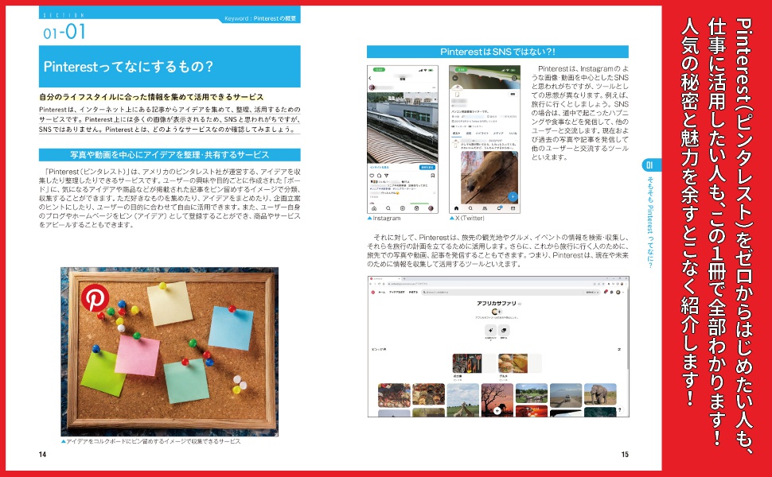The height and width of the screenshot is (477, 772).
Task: Tap the search icon in the Instagram bottom bar
Action: point(388,208)
